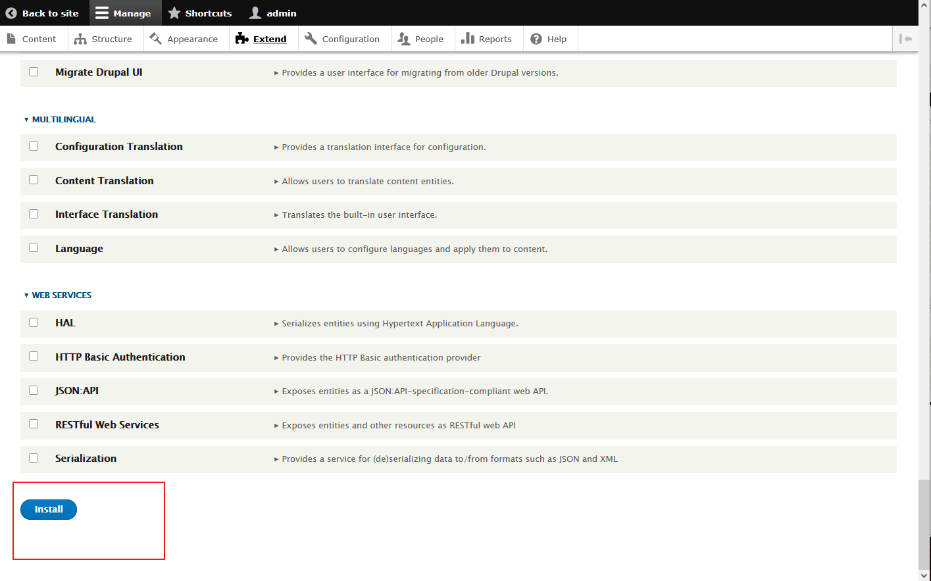Expand the 'configure languages' description details
The width and height of the screenshot is (931, 581).
point(411,249)
